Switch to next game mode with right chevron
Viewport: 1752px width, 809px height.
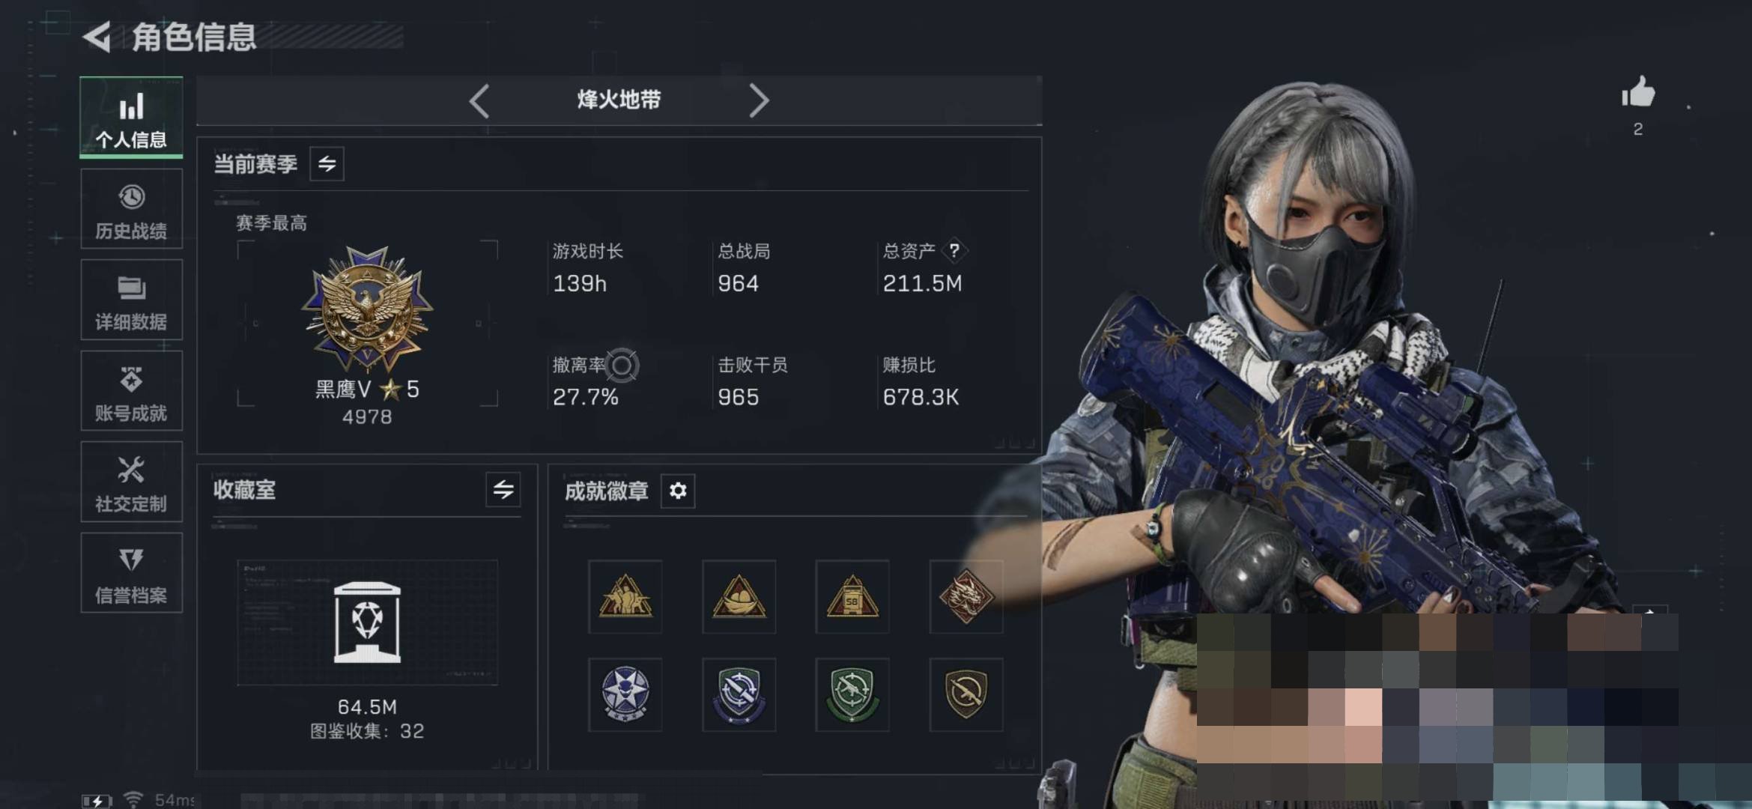pos(759,100)
